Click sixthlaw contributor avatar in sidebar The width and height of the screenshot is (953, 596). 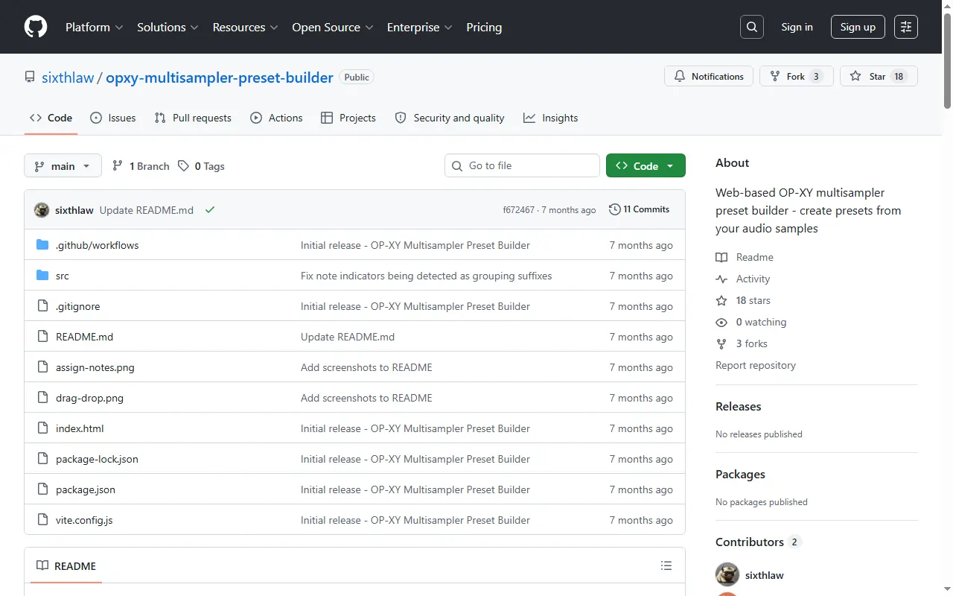click(x=727, y=575)
